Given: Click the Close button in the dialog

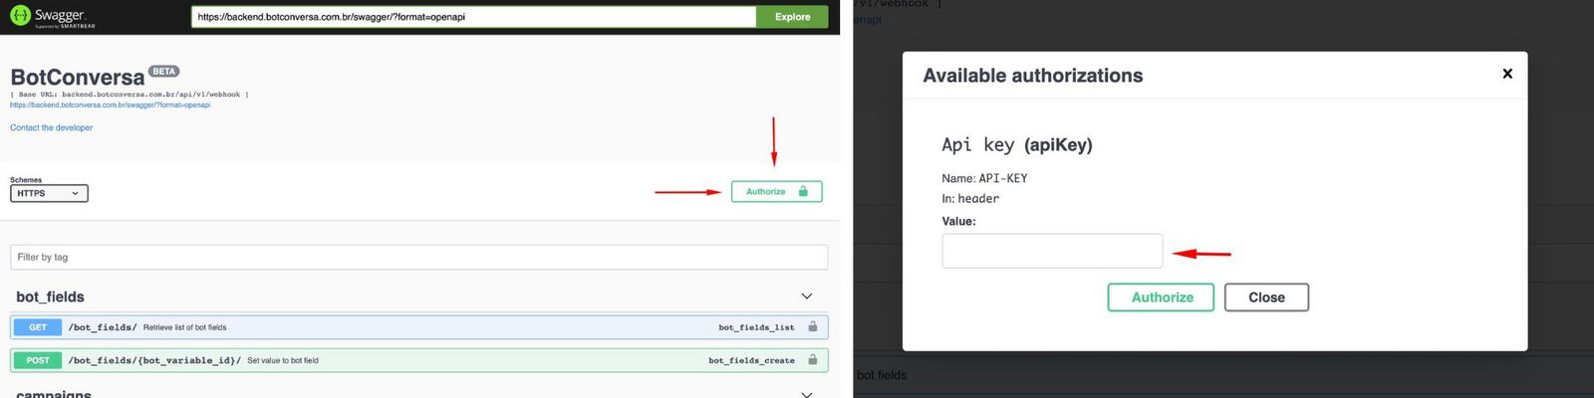Looking at the screenshot, I should coord(1265,298).
